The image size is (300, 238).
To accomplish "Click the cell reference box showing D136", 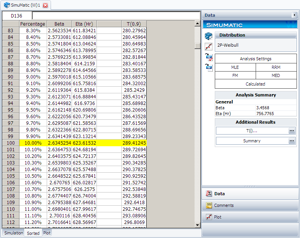I will click(x=17, y=16).
